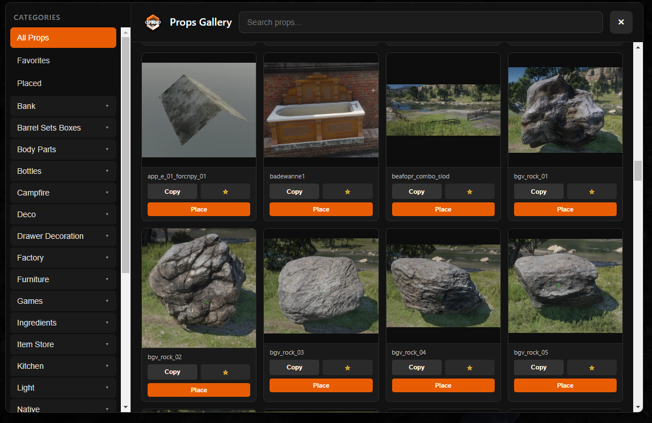The width and height of the screenshot is (652, 423).
Task: Toggle the star favorite on bgv_rock_02
Action: click(225, 372)
